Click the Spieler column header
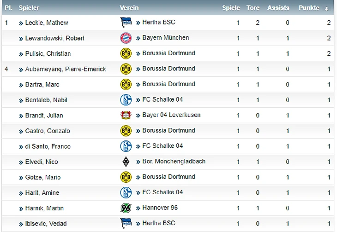337x232 pixels. (x=29, y=8)
